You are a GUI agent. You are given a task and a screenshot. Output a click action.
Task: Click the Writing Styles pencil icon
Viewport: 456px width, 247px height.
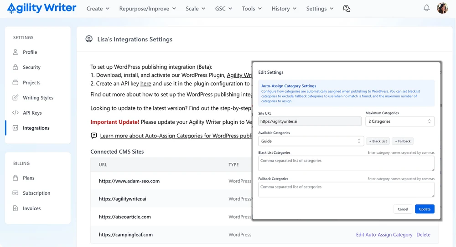tap(16, 97)
